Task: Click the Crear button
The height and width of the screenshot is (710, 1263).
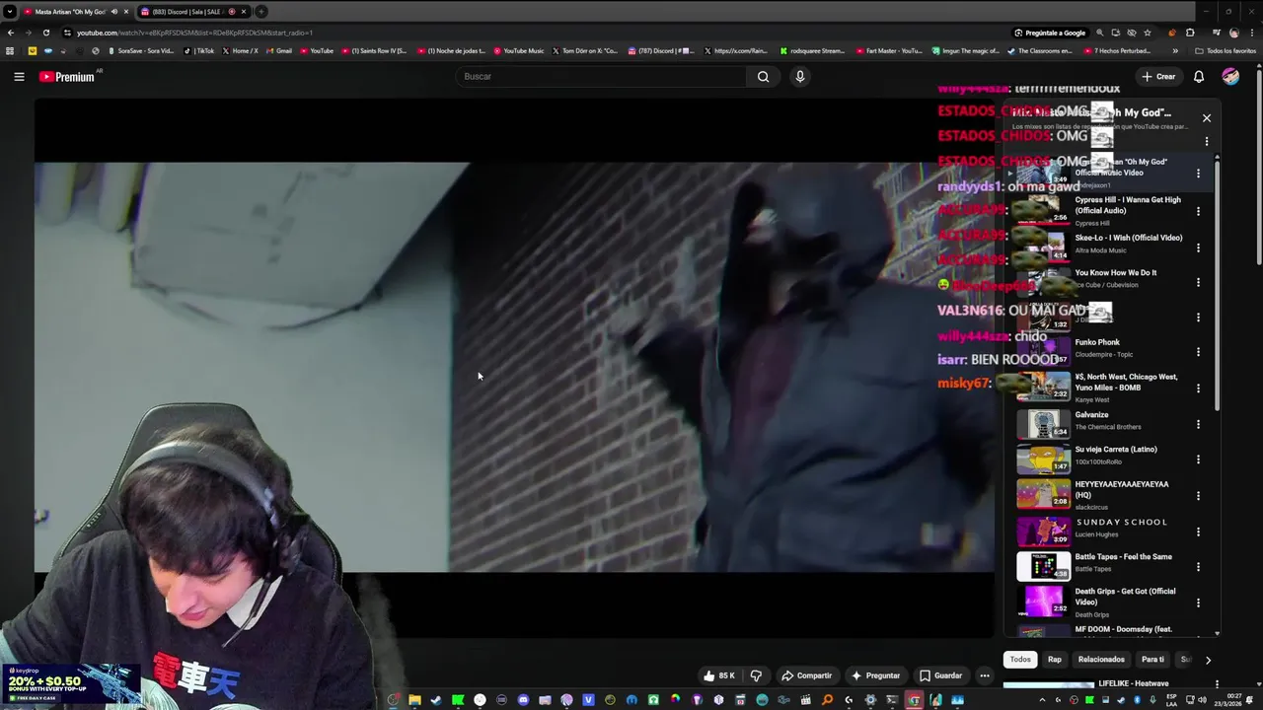Action: point(1158,76)
